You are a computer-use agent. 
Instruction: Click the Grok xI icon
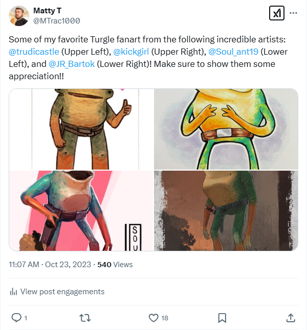click(x=276, y=13)
